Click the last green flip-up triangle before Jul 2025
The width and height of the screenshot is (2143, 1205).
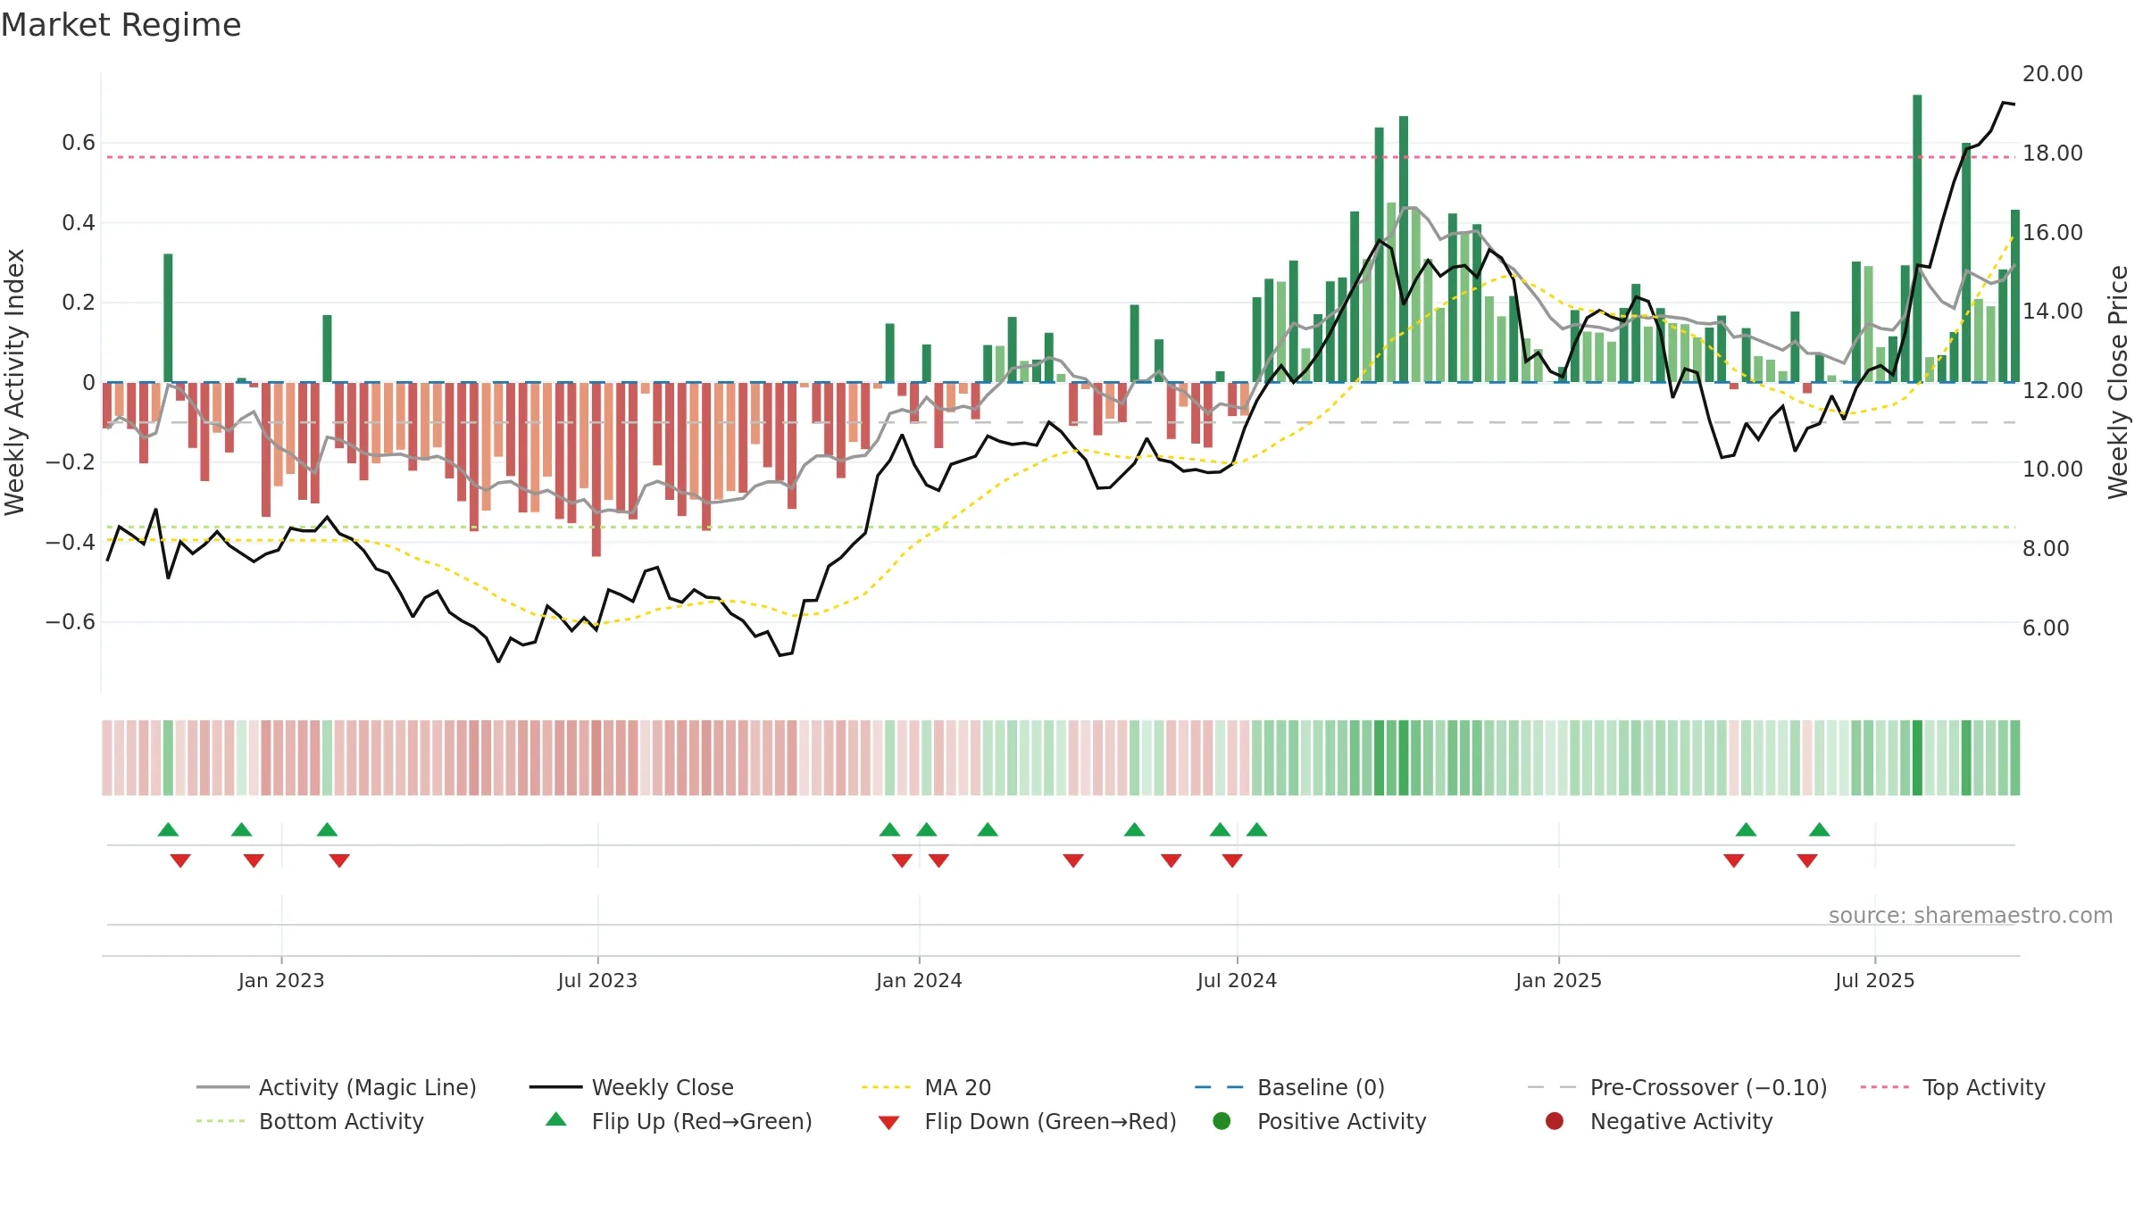pyautogui.click(x=1820, y=829)
